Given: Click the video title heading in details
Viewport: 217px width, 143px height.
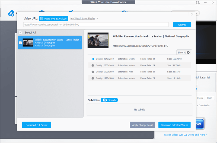Looking at the screenshot, I should tap(151, 36).
